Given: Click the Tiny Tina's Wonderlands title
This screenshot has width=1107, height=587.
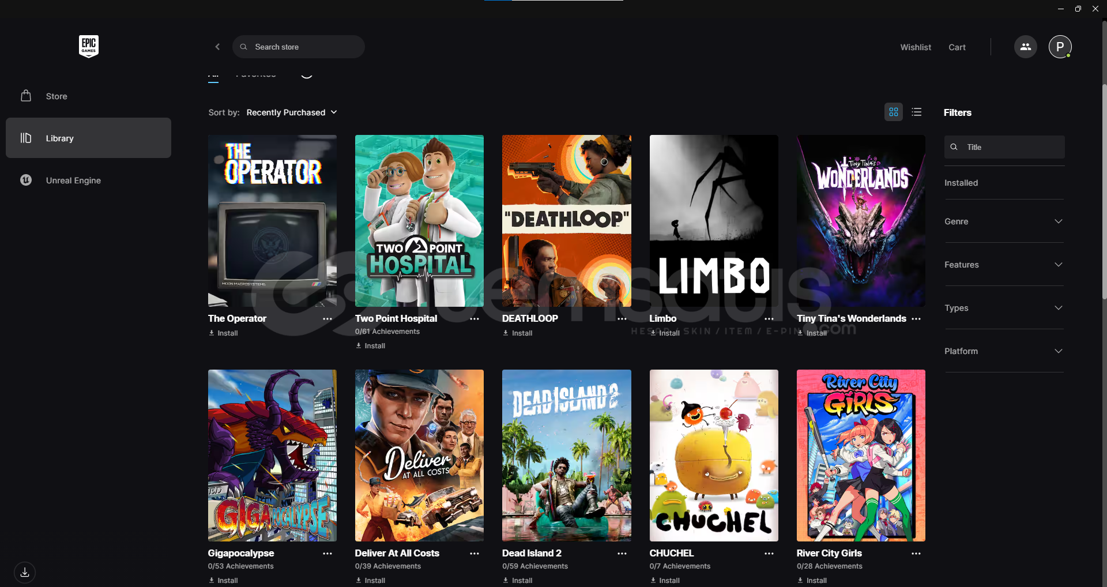Looking at the screenshot, I should coord(852,318).
